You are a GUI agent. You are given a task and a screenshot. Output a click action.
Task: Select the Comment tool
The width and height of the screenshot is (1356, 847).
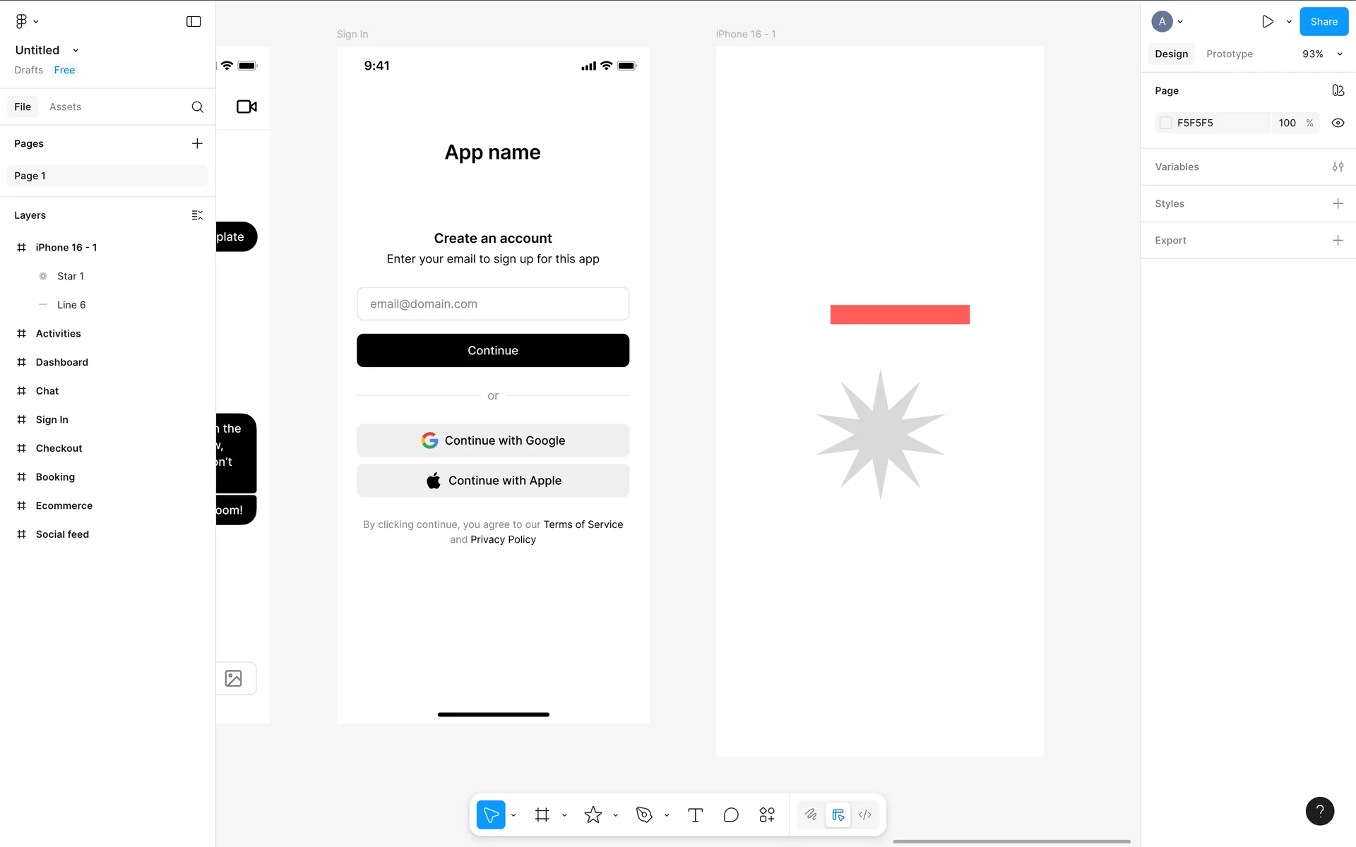(731, 815)
